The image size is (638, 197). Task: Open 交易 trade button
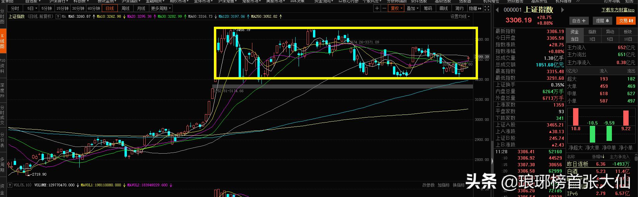point(626,21)
